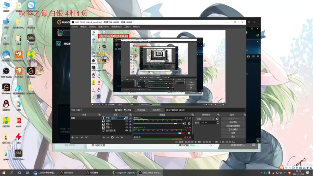The width and height of the screenshot is (313, 176).
Task: Open source properties gear in Sources toolbar
Action: coord(112,138)
